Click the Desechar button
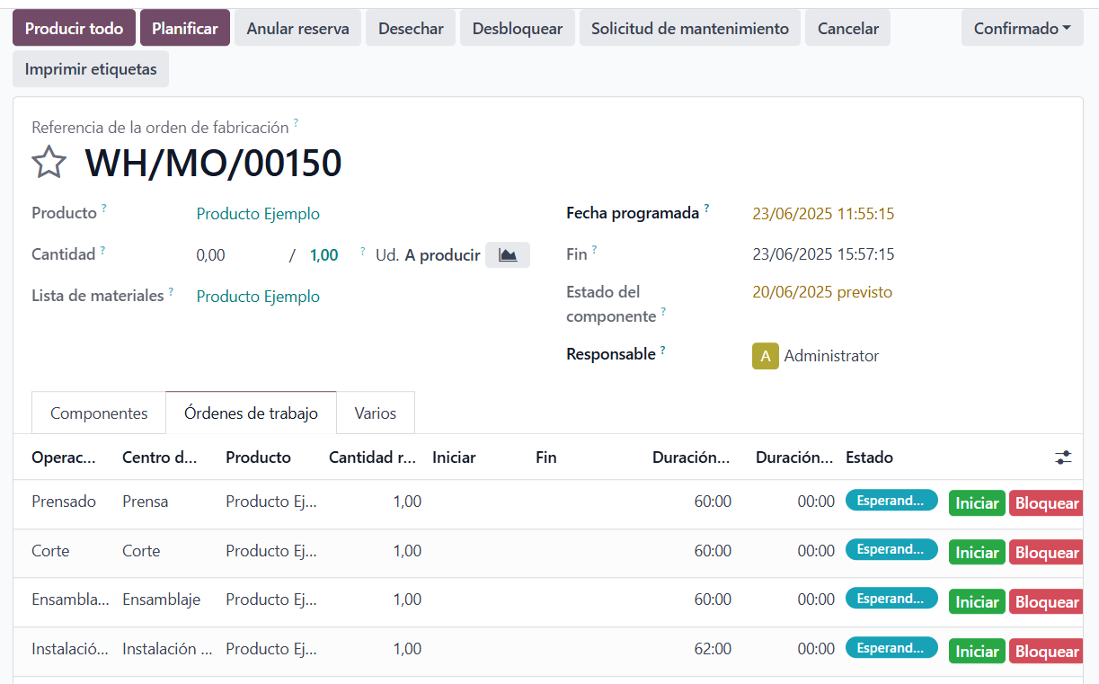1099x684 pixels. click(x=411, y=28)
